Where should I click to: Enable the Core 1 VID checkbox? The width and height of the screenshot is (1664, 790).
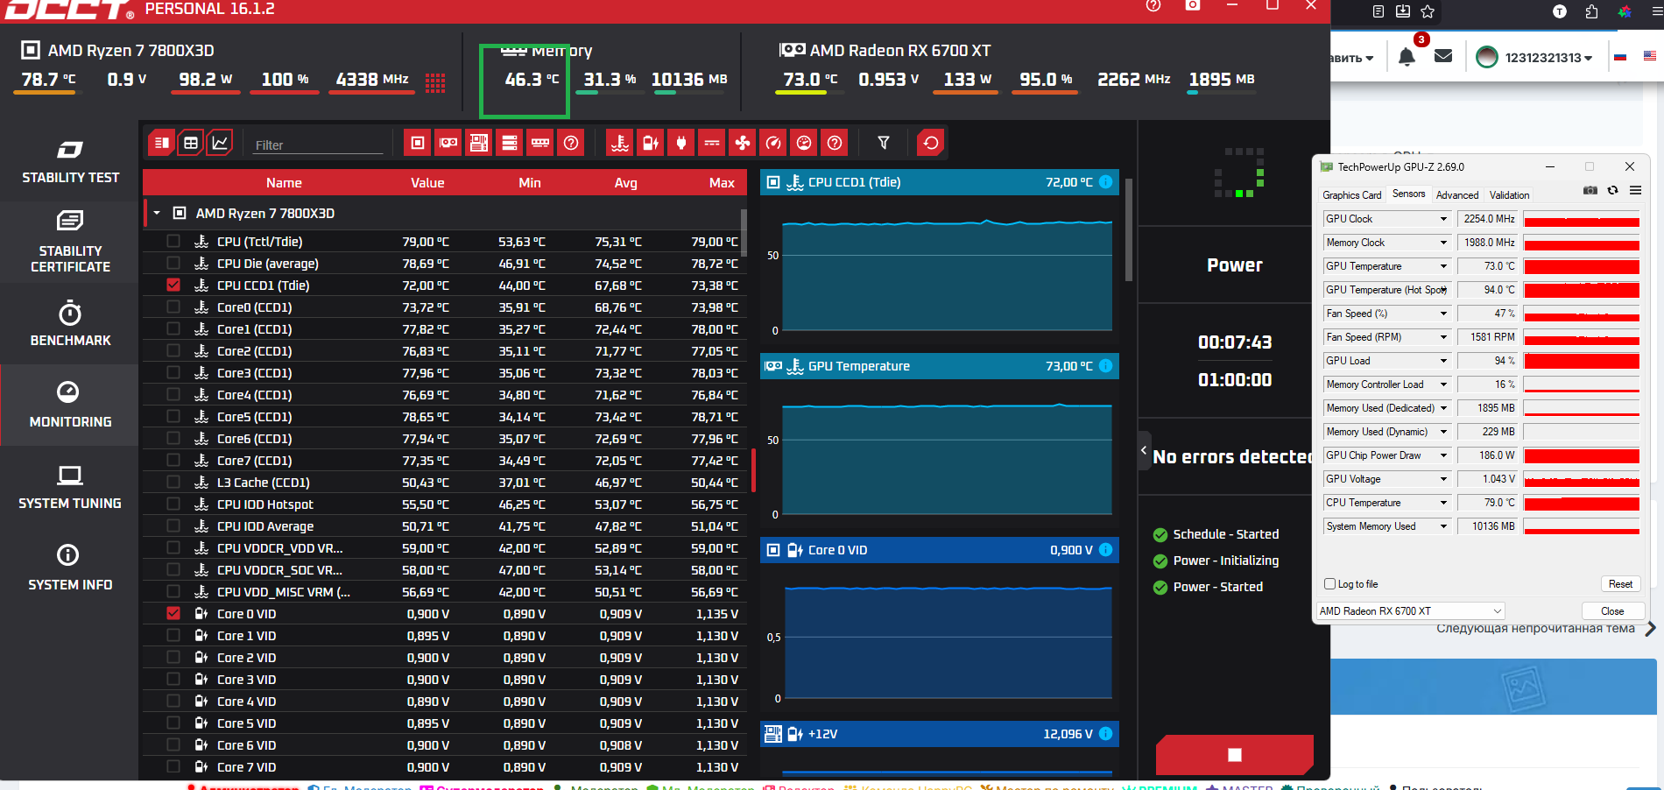[173, 636]
